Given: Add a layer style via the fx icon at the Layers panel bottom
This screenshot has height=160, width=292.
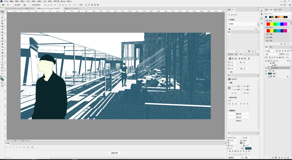Looking at the screenshot, I should point(273,158).
